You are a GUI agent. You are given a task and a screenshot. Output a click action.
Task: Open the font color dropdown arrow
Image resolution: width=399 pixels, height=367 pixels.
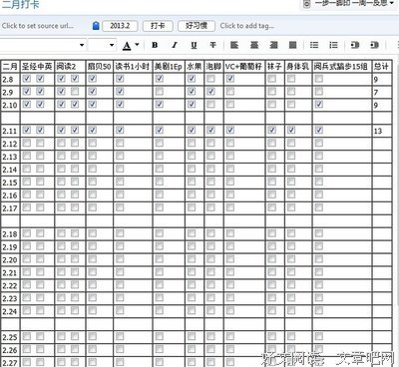(137, 45)
